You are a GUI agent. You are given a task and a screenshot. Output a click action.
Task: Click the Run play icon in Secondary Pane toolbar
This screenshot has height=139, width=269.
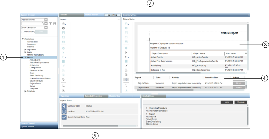126,52
